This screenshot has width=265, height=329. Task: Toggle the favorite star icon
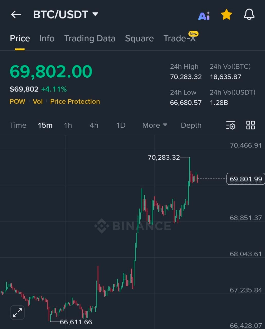(226, 15)
